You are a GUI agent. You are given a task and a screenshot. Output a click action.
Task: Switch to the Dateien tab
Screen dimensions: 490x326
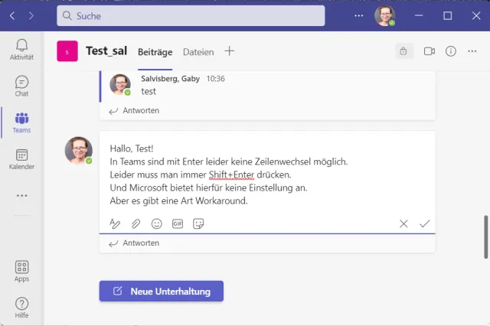pyautogui.click(x=198, y=52)
